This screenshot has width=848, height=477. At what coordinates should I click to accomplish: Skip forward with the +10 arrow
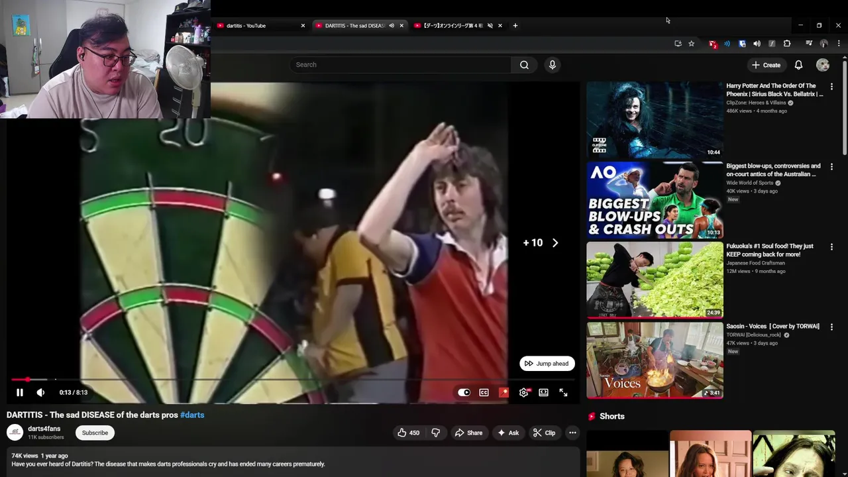click(555, 243)
